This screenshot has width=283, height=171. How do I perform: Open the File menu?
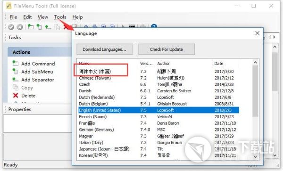point(13,17)
